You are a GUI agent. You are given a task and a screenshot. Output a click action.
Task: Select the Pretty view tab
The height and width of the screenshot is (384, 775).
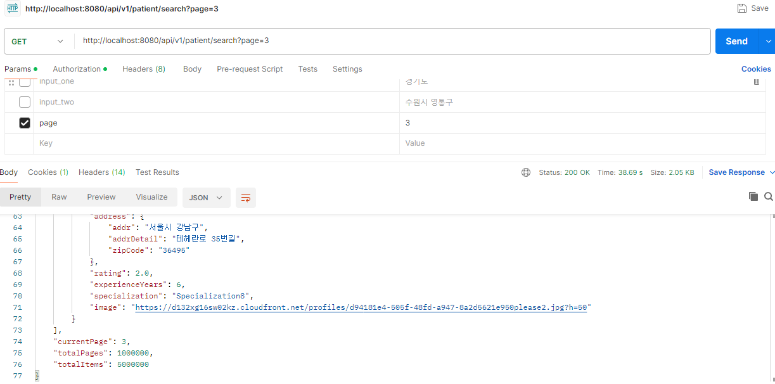click(20, 197)
